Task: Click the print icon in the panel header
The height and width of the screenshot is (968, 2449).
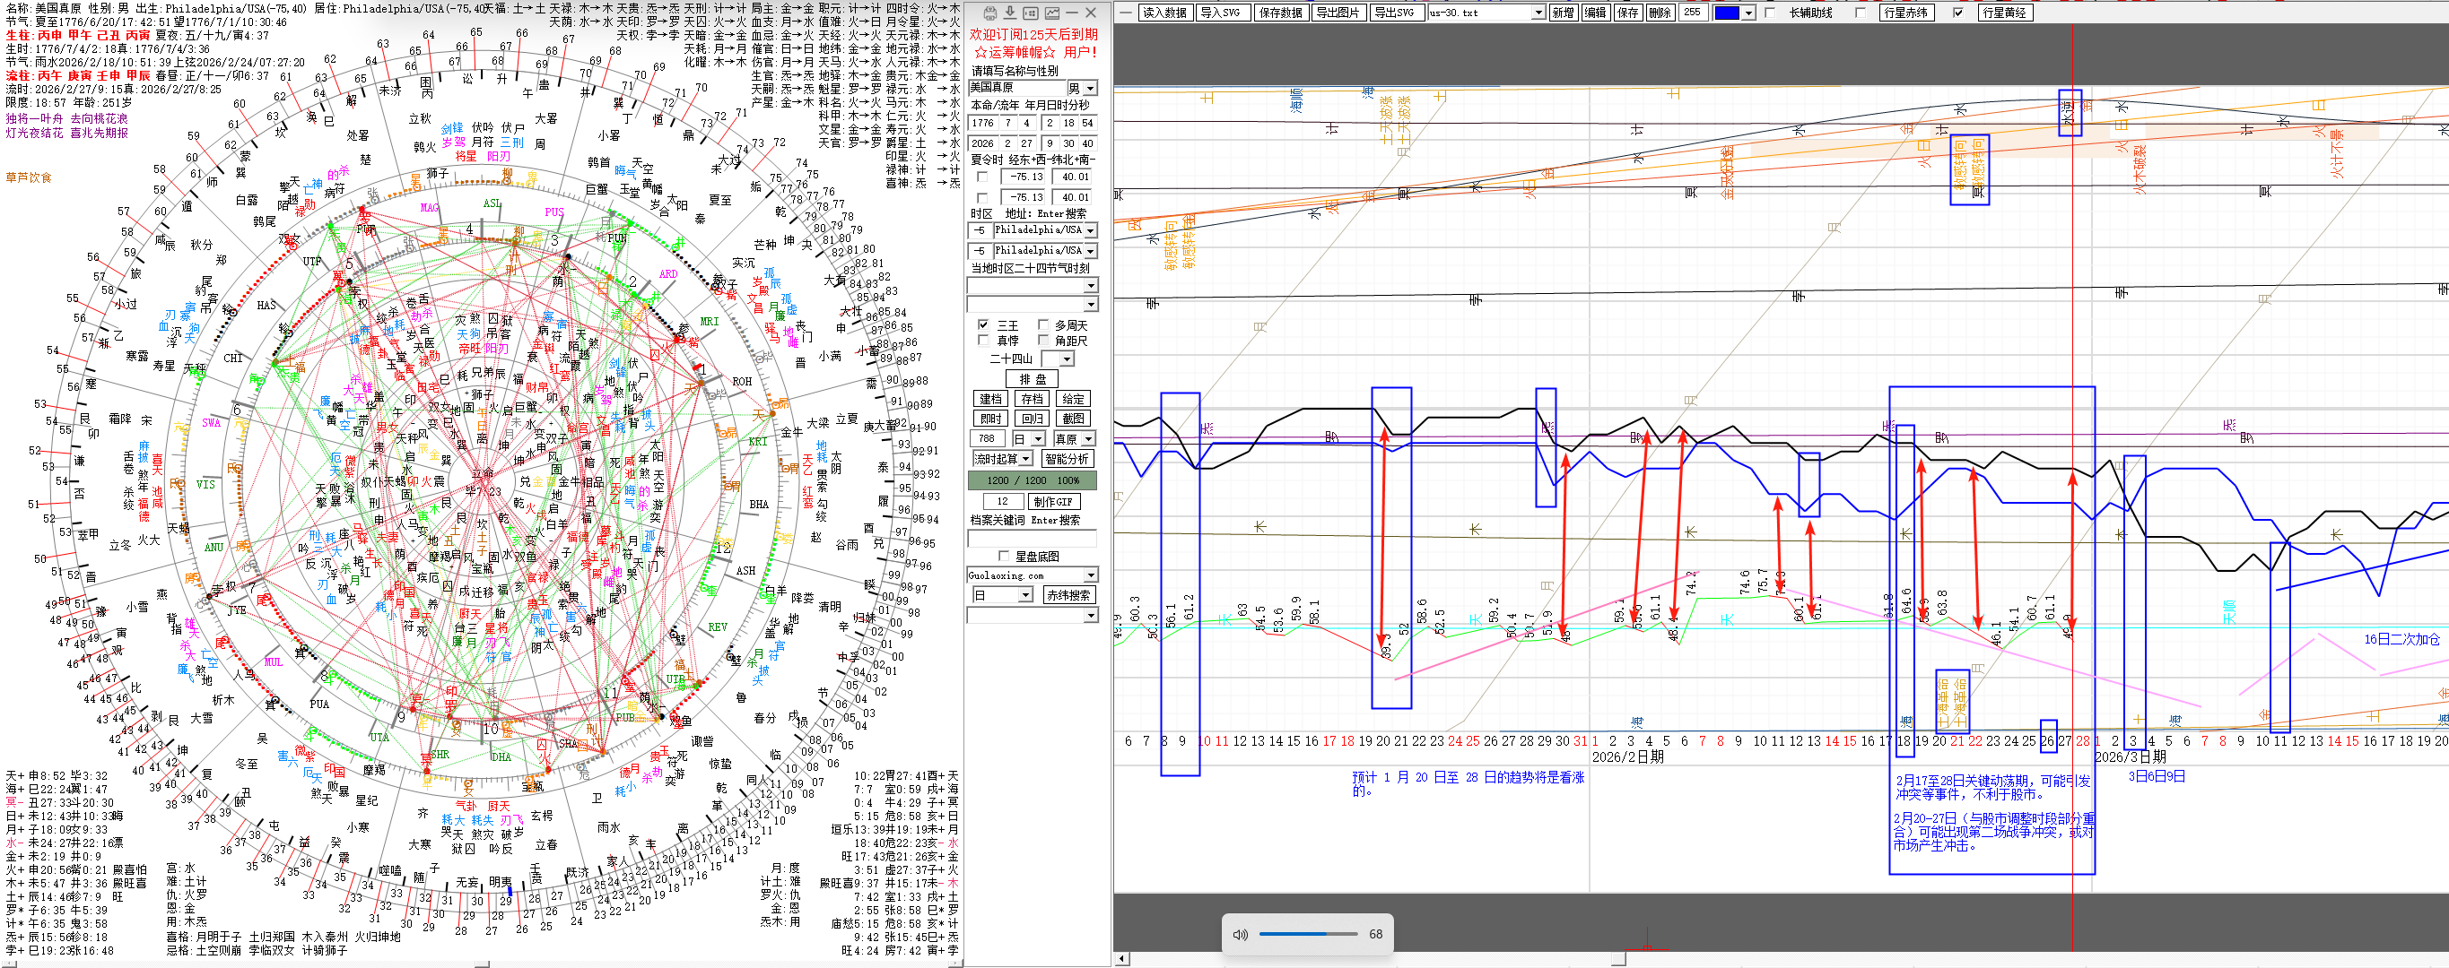Action: pos(989,13)
